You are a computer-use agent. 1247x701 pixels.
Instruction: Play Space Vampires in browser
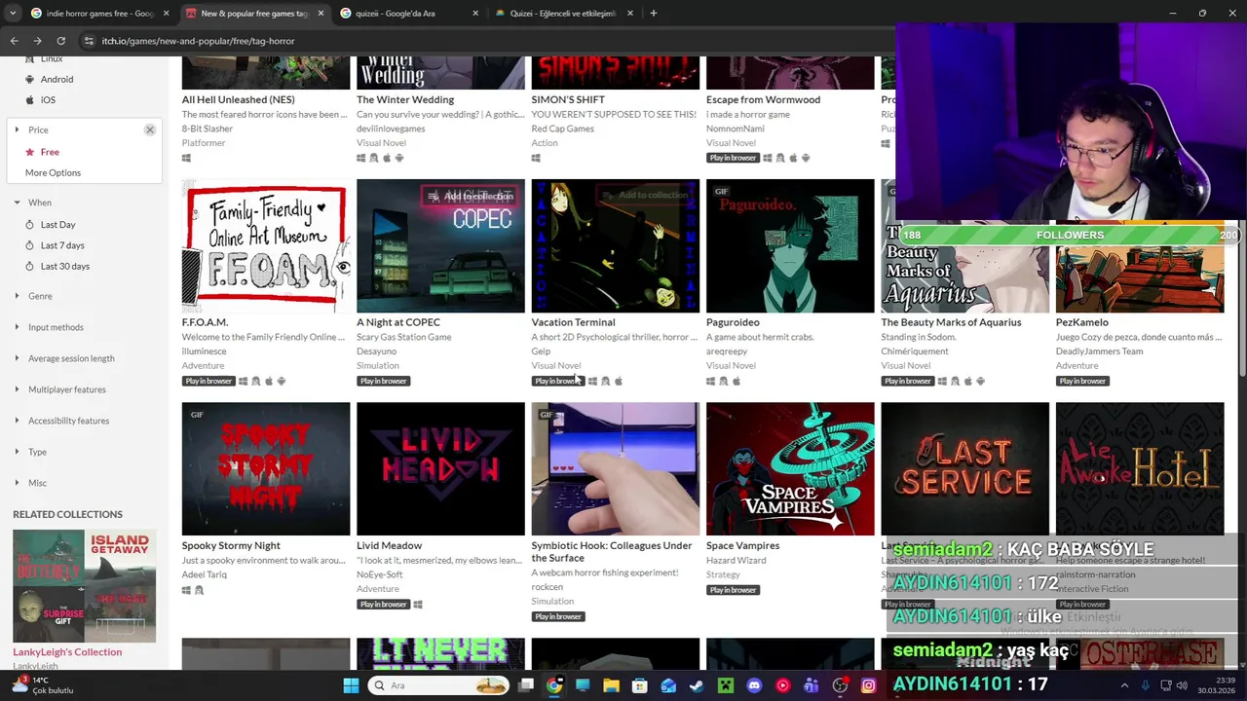click(733, 590)
